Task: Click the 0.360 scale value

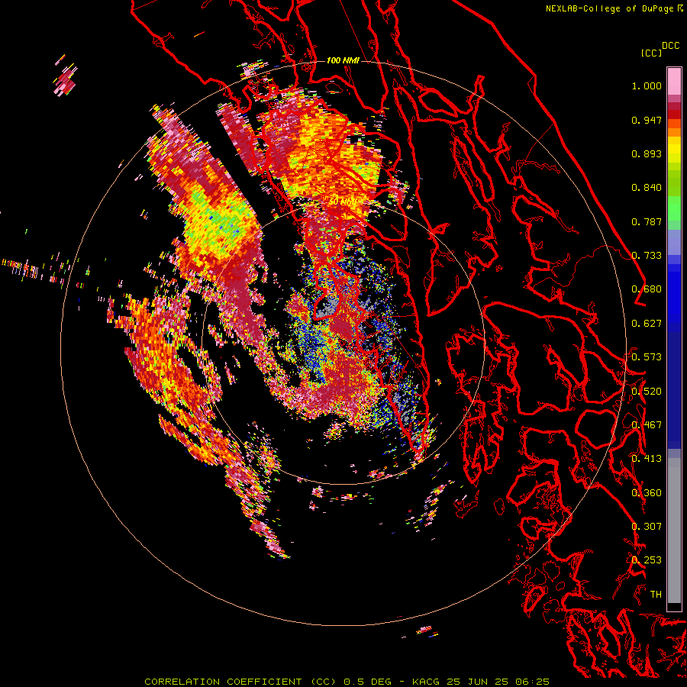Action: [x=647, y=493]
